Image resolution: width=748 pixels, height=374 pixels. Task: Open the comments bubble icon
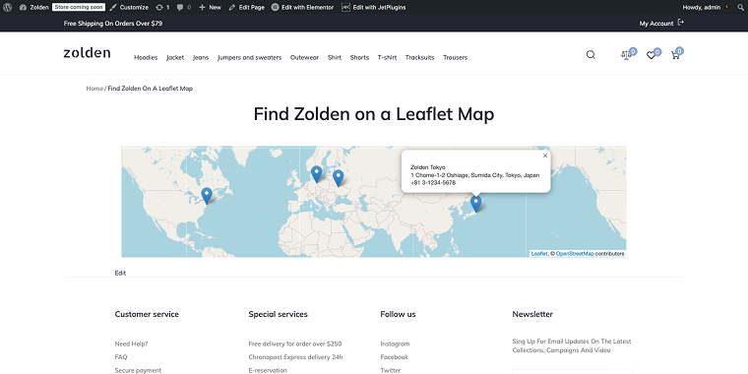pos(184,7)
